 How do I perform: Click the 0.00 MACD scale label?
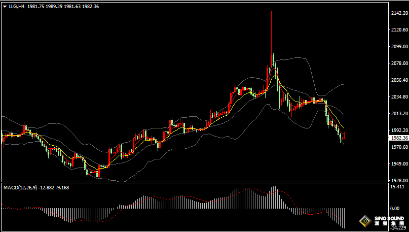click(x=395, y=208)
